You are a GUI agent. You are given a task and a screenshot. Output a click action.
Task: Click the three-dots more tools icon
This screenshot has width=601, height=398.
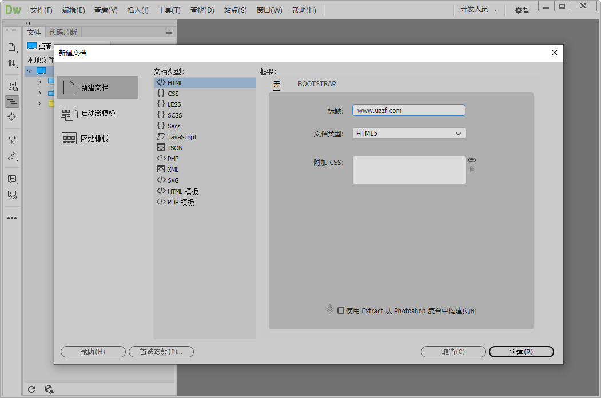[11, 218]
